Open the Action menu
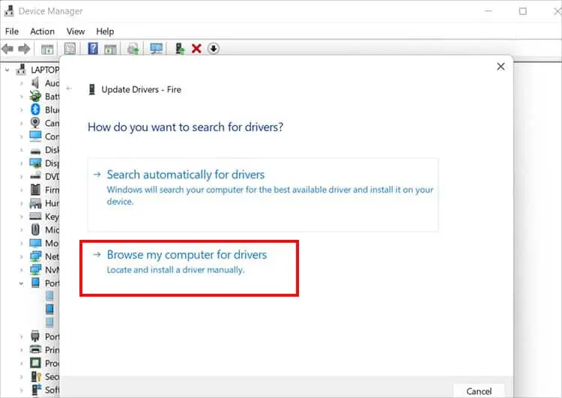Viewport: 562px width, 398px height. pos(42,31)
